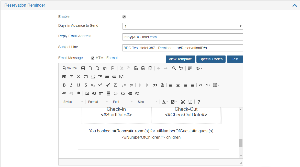Insert a Link icon
Image resolution: width=300 pixels, height=167 pixels.
click(64, 93)
